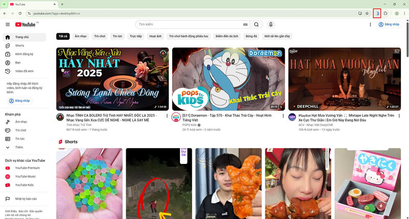Close the YouTube browser tab
Viewport: 409px width, 219px height.
click(x=55, y=4)
